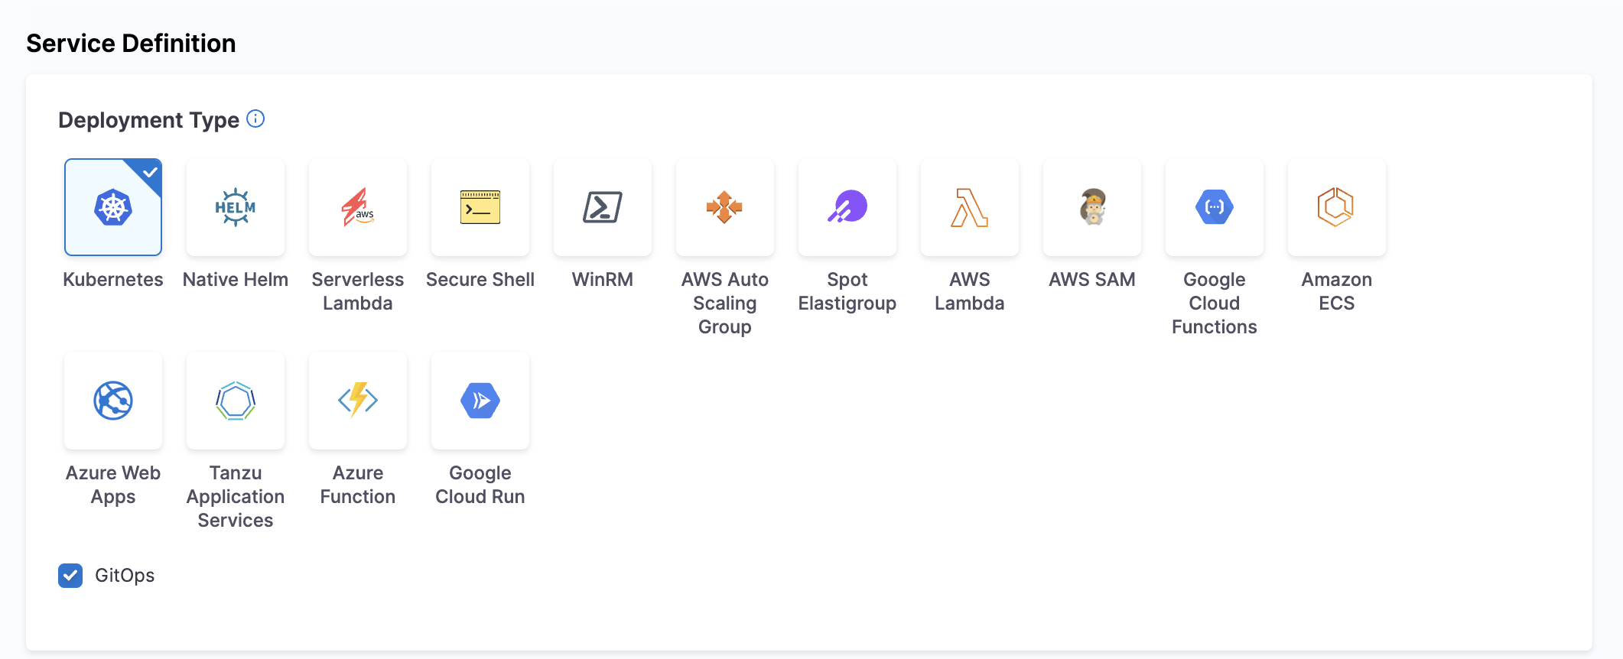Choose the WinRM PowerShell icon
The height and width of the screenshot is (659, 1623).
[x=603, y=207]
